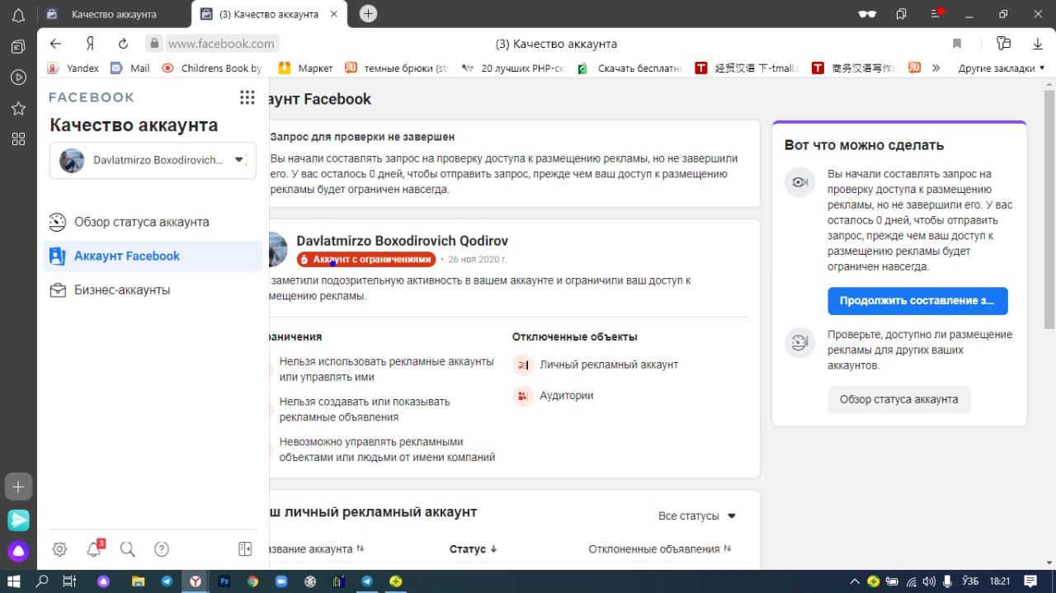Open the help question mark icon
Image resolution: width=1056 pixels, height=593 pixels.
162,549
